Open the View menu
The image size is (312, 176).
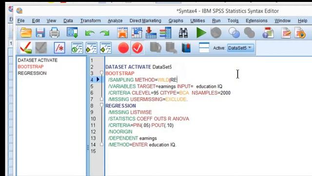click(x=51, y=21)
